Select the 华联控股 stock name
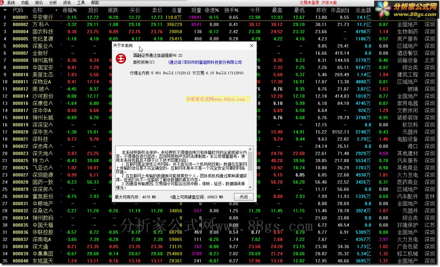 43,232
